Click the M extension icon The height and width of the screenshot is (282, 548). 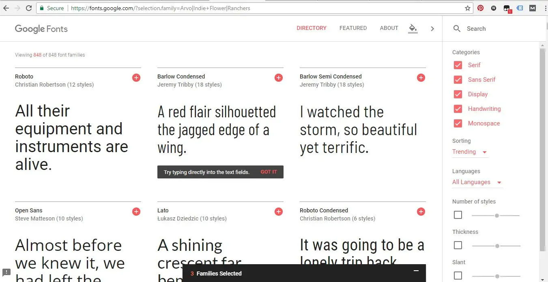coord(533,8)
